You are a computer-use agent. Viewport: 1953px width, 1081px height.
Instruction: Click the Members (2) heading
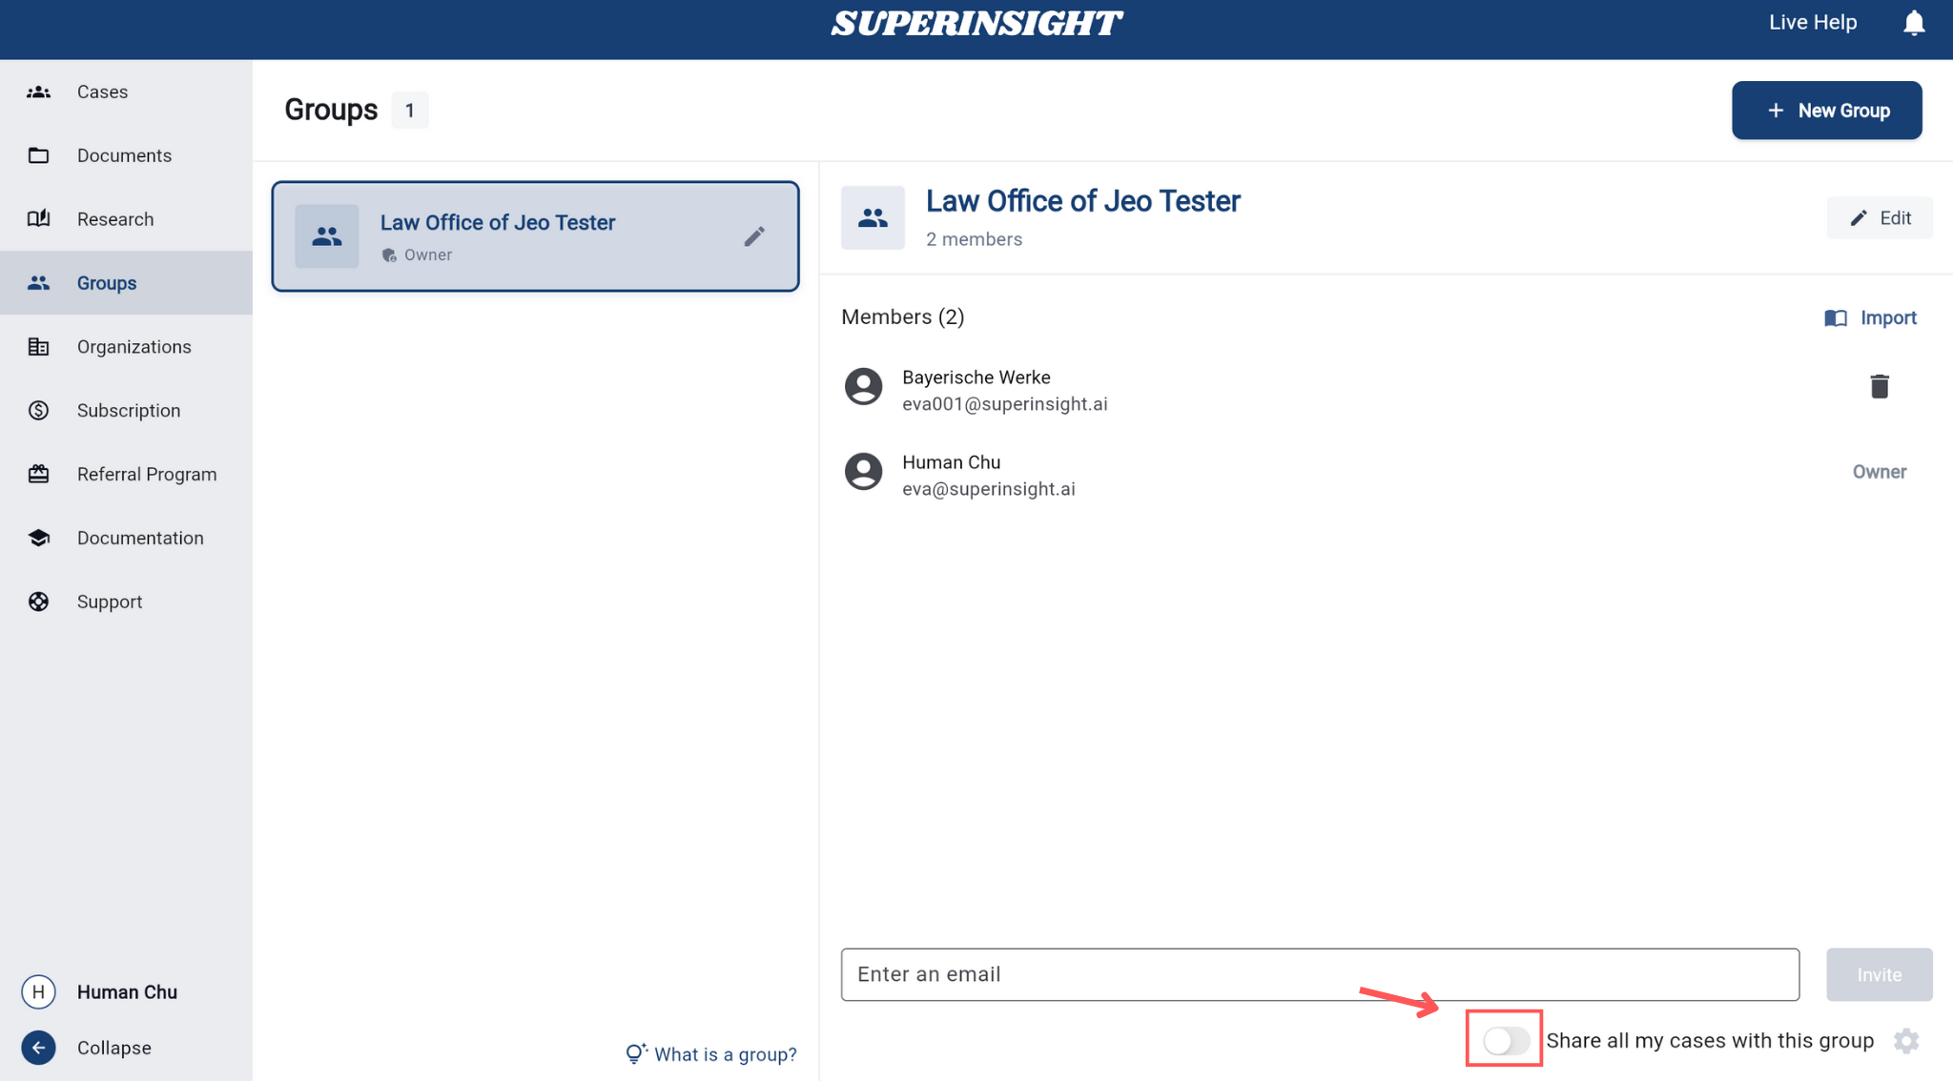[x=902, y=316]
